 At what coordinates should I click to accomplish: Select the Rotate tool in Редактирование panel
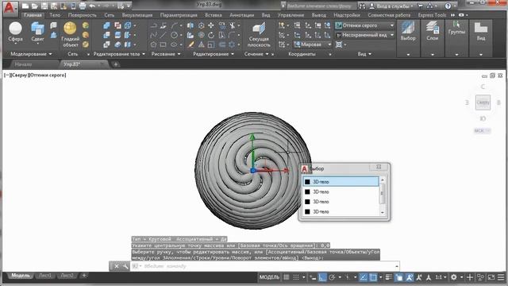[211, 35]
